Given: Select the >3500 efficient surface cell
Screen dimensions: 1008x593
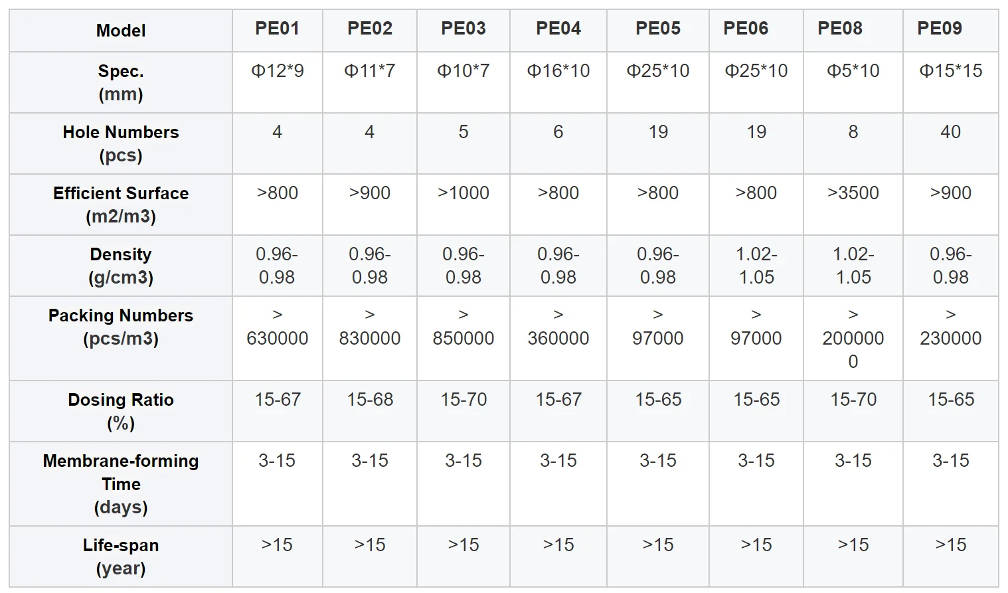Looking at the screenshot, I should click(x=853, y=193).
